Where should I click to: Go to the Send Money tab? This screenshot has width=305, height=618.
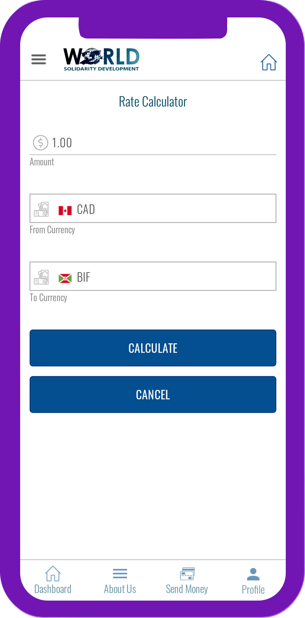[187, 580]
